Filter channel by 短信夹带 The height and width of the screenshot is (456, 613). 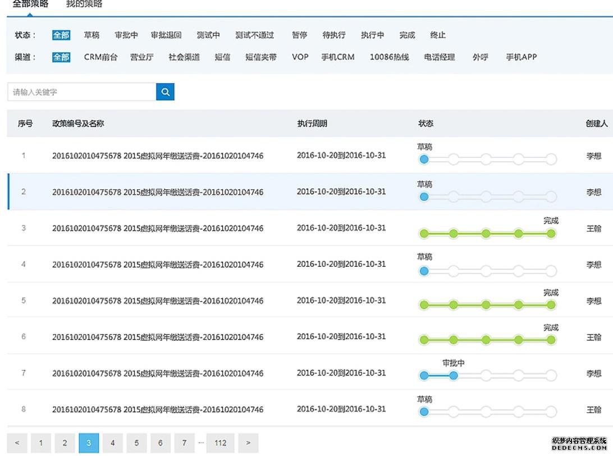point(261,57)
